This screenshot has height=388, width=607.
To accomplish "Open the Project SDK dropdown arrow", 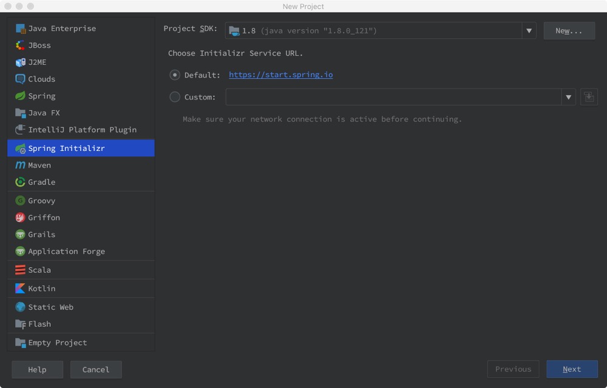I will tap(529, 31).
